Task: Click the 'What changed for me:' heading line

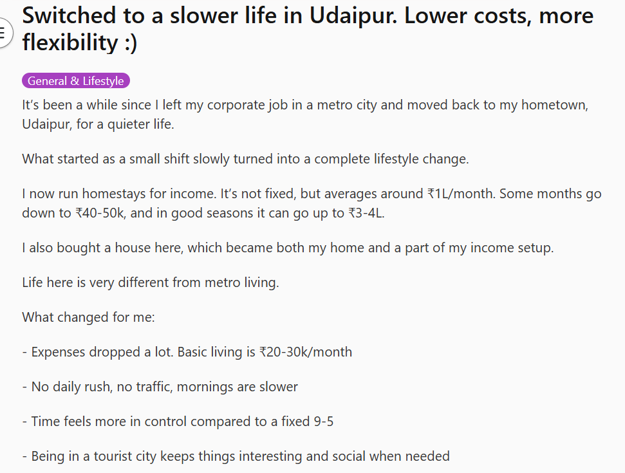Action: 88,317
